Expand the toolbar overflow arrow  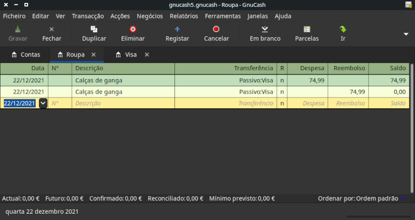click(x=406, y=34)
